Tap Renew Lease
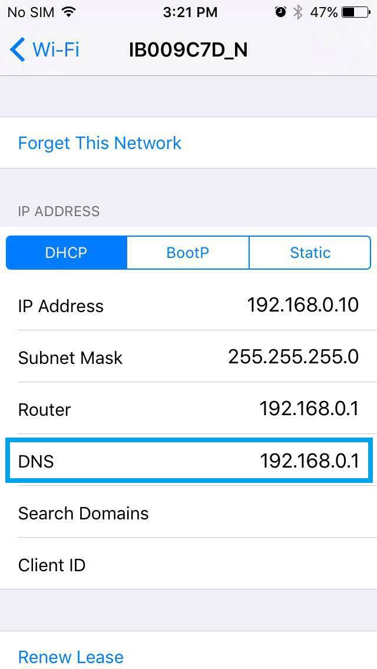Image resolution: width=377 pixels, height=669 pixels. coord(71,656)
